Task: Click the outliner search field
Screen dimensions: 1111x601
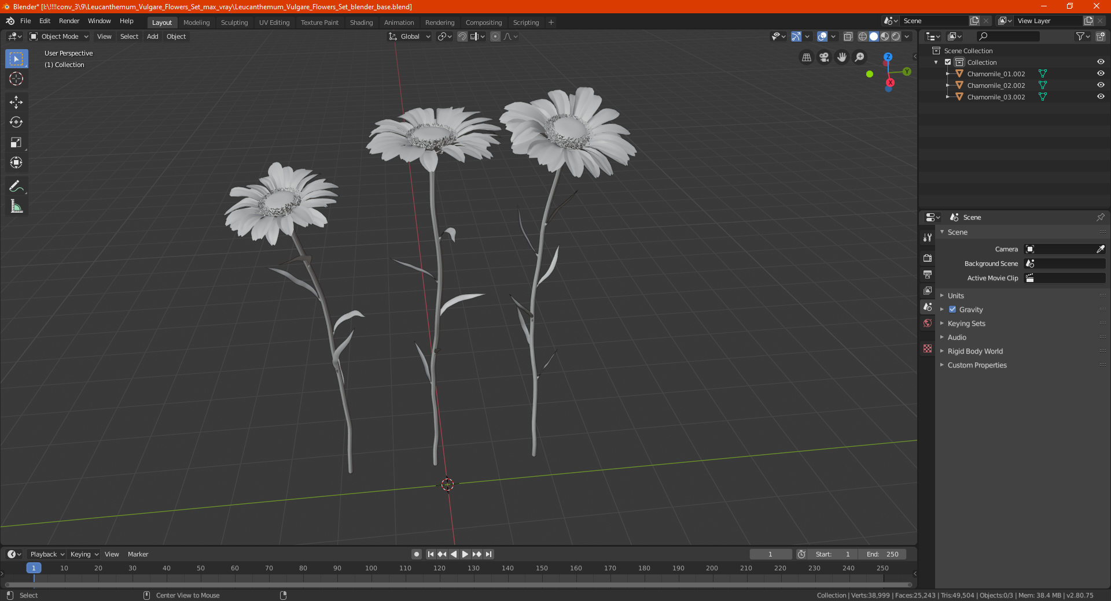Action: [1007, 36]
